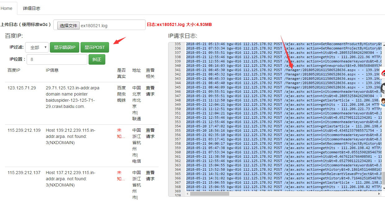Expand the IP过滤 dropdown showing 全部
Viewport: 385px width, 201px height.
click(37, 47)
